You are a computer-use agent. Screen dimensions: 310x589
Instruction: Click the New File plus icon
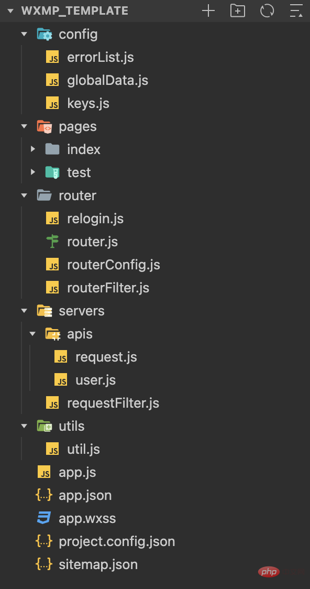[208, 10]
